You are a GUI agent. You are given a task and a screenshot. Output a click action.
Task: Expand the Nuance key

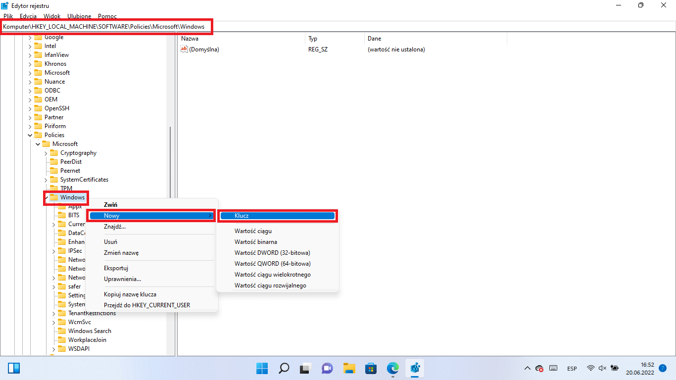pyautogui.click(x=30, y=82)
